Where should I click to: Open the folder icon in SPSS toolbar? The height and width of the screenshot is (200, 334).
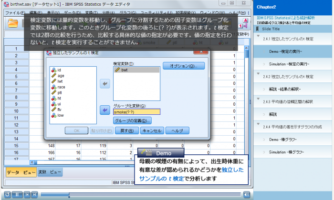(x=13, y=23)
